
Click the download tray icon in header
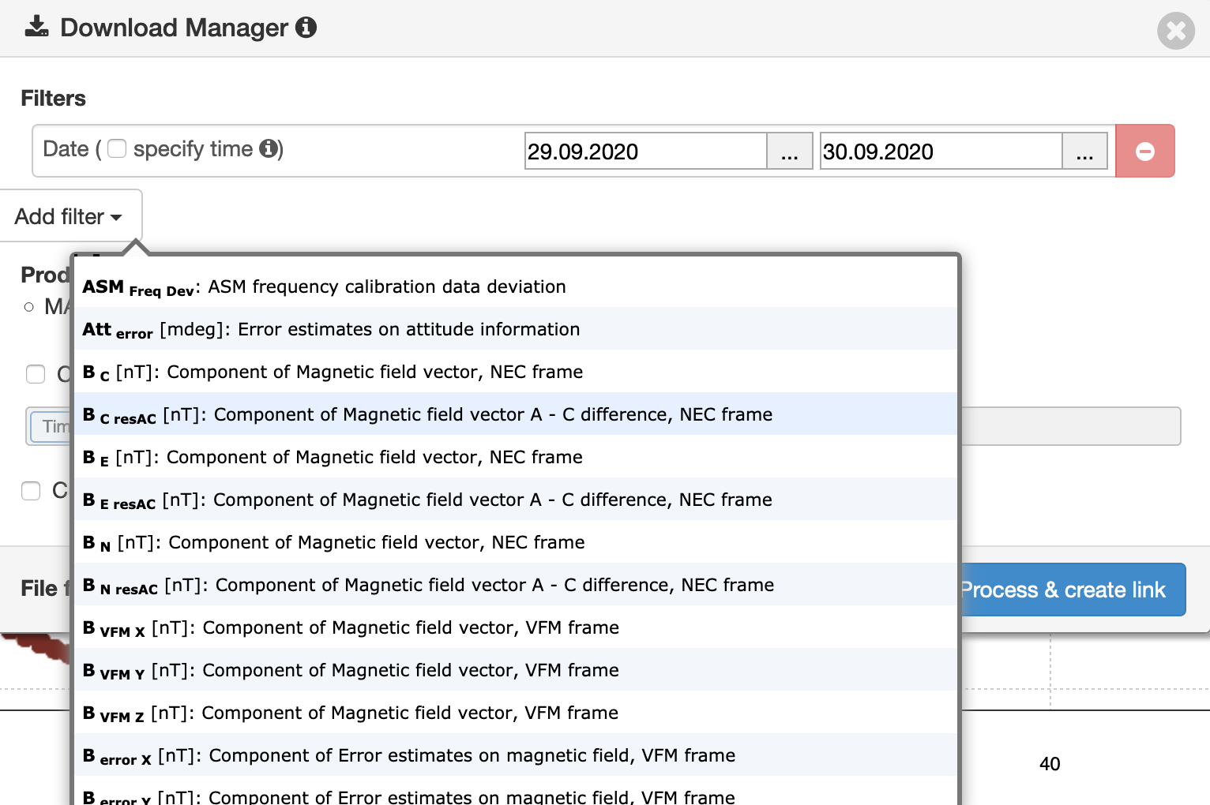pos(36,28)
